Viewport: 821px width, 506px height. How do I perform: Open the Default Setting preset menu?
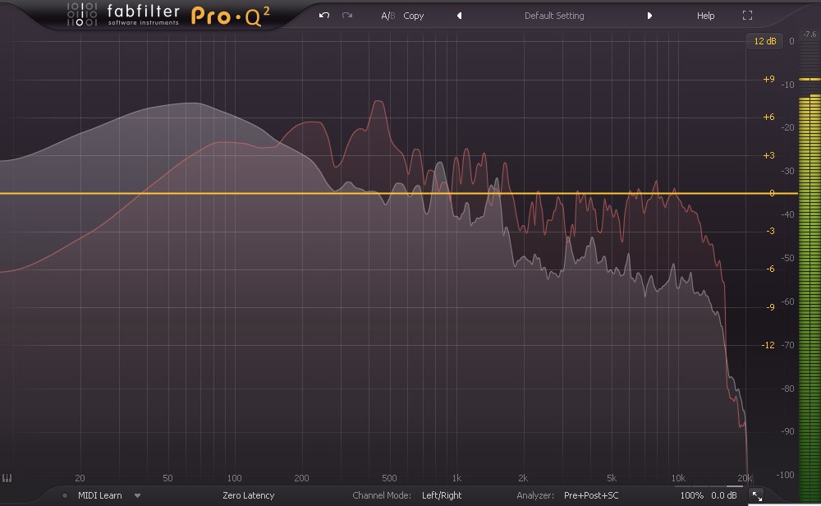click(554, 16)
